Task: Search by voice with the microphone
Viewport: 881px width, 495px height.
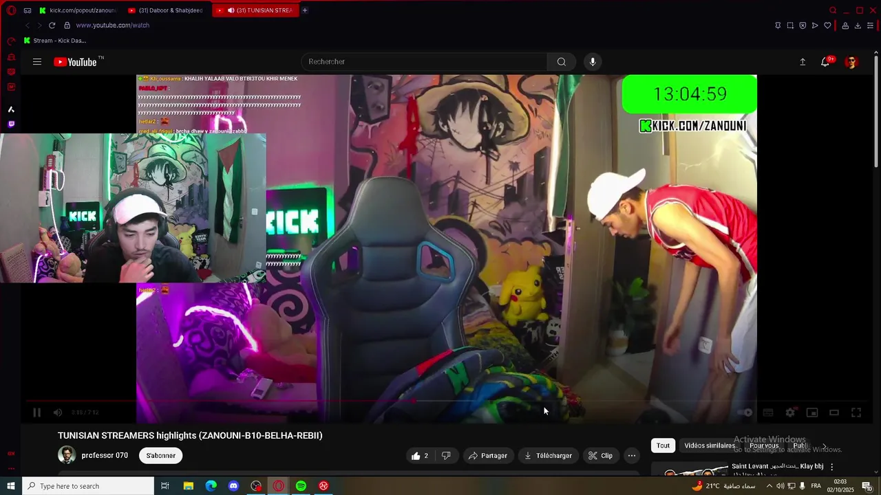Action: [593, 62]
